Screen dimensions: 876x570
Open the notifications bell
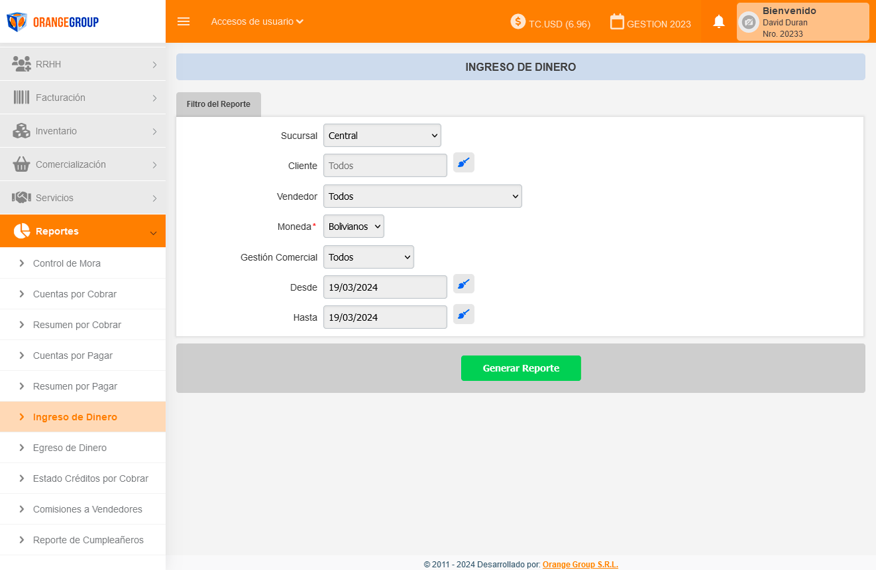click(719, 22)
